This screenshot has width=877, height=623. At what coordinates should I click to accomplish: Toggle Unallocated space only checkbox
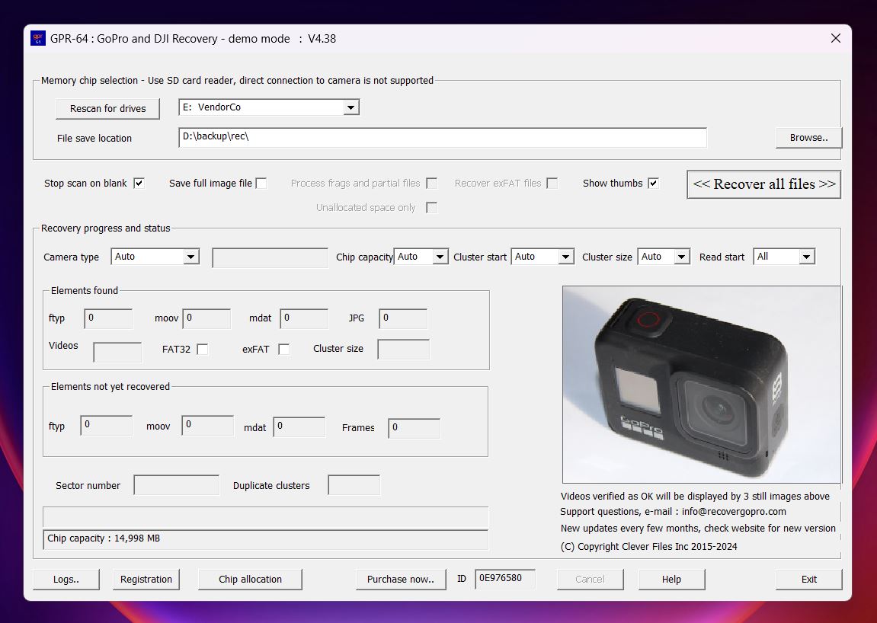pyautogui.click(x=431, y=208)
